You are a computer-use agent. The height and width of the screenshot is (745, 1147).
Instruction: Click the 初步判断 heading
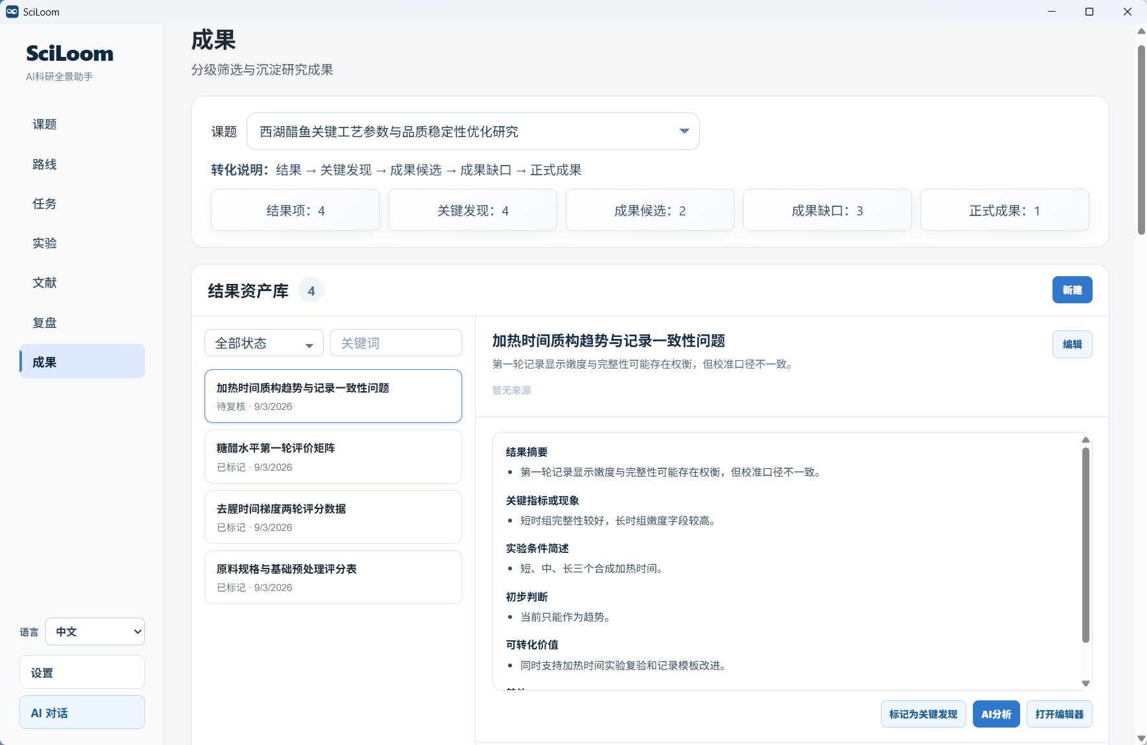click(x=527, y=597)
